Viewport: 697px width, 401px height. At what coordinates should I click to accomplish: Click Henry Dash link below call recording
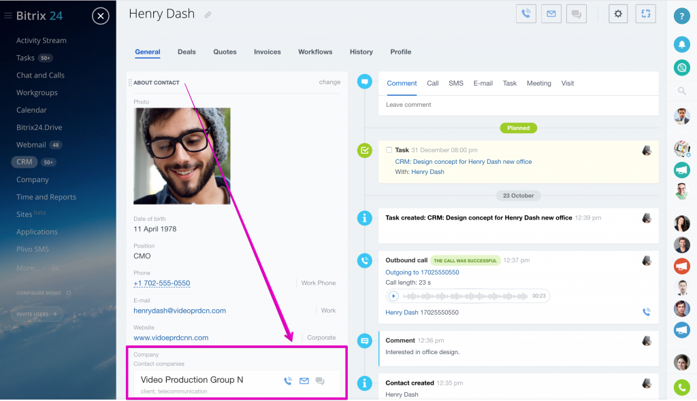[x=402, y=312]
